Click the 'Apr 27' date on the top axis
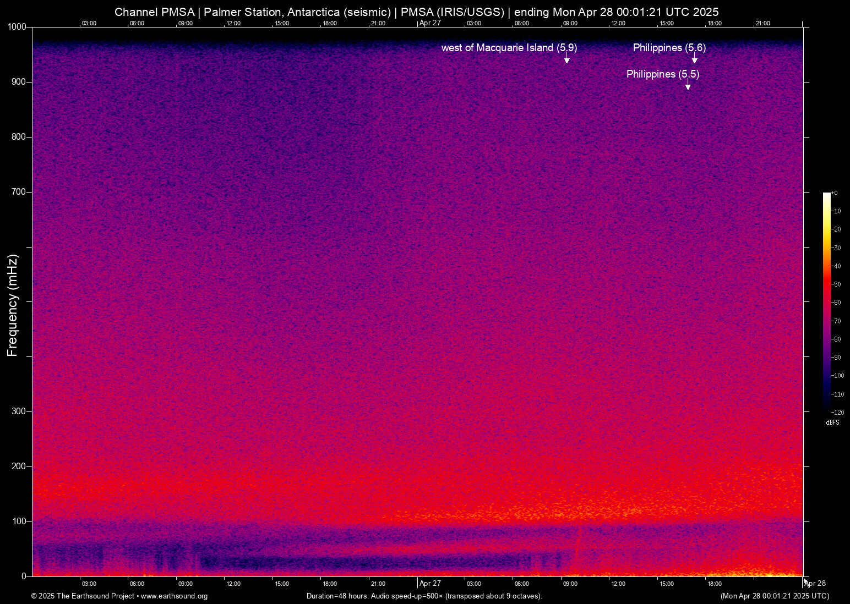 430,23
